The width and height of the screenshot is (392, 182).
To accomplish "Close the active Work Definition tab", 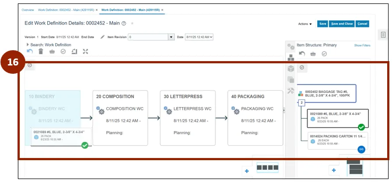I will [x=162, y=10].
